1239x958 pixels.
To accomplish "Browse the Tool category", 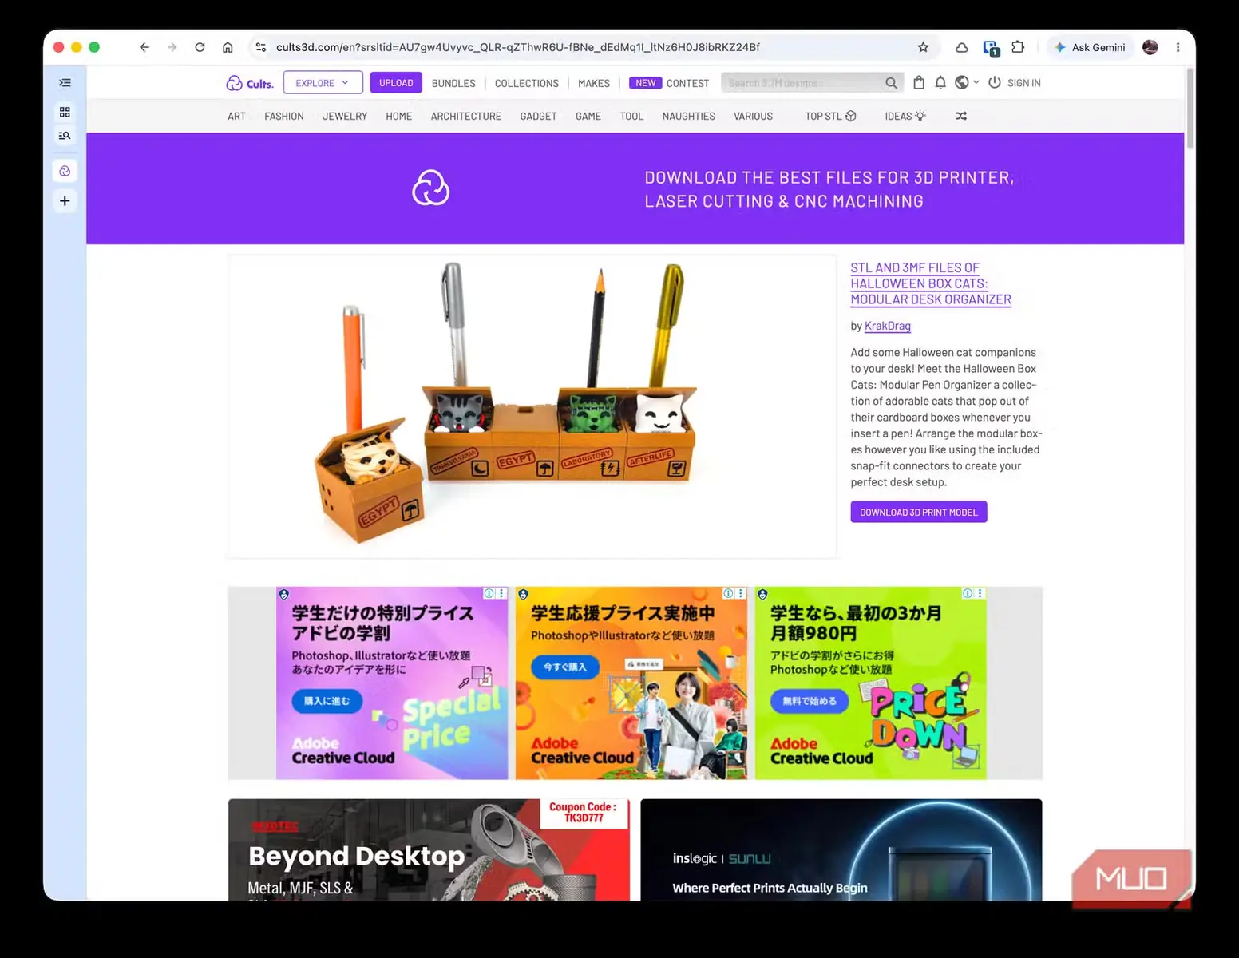I will pyautogui.click(x=631, y=117).
